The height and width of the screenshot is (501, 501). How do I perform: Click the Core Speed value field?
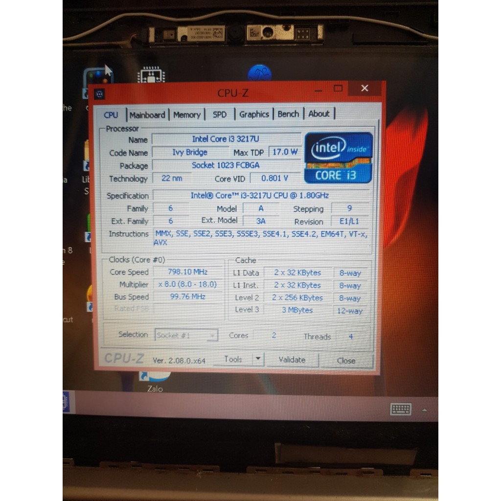point(187,272)
